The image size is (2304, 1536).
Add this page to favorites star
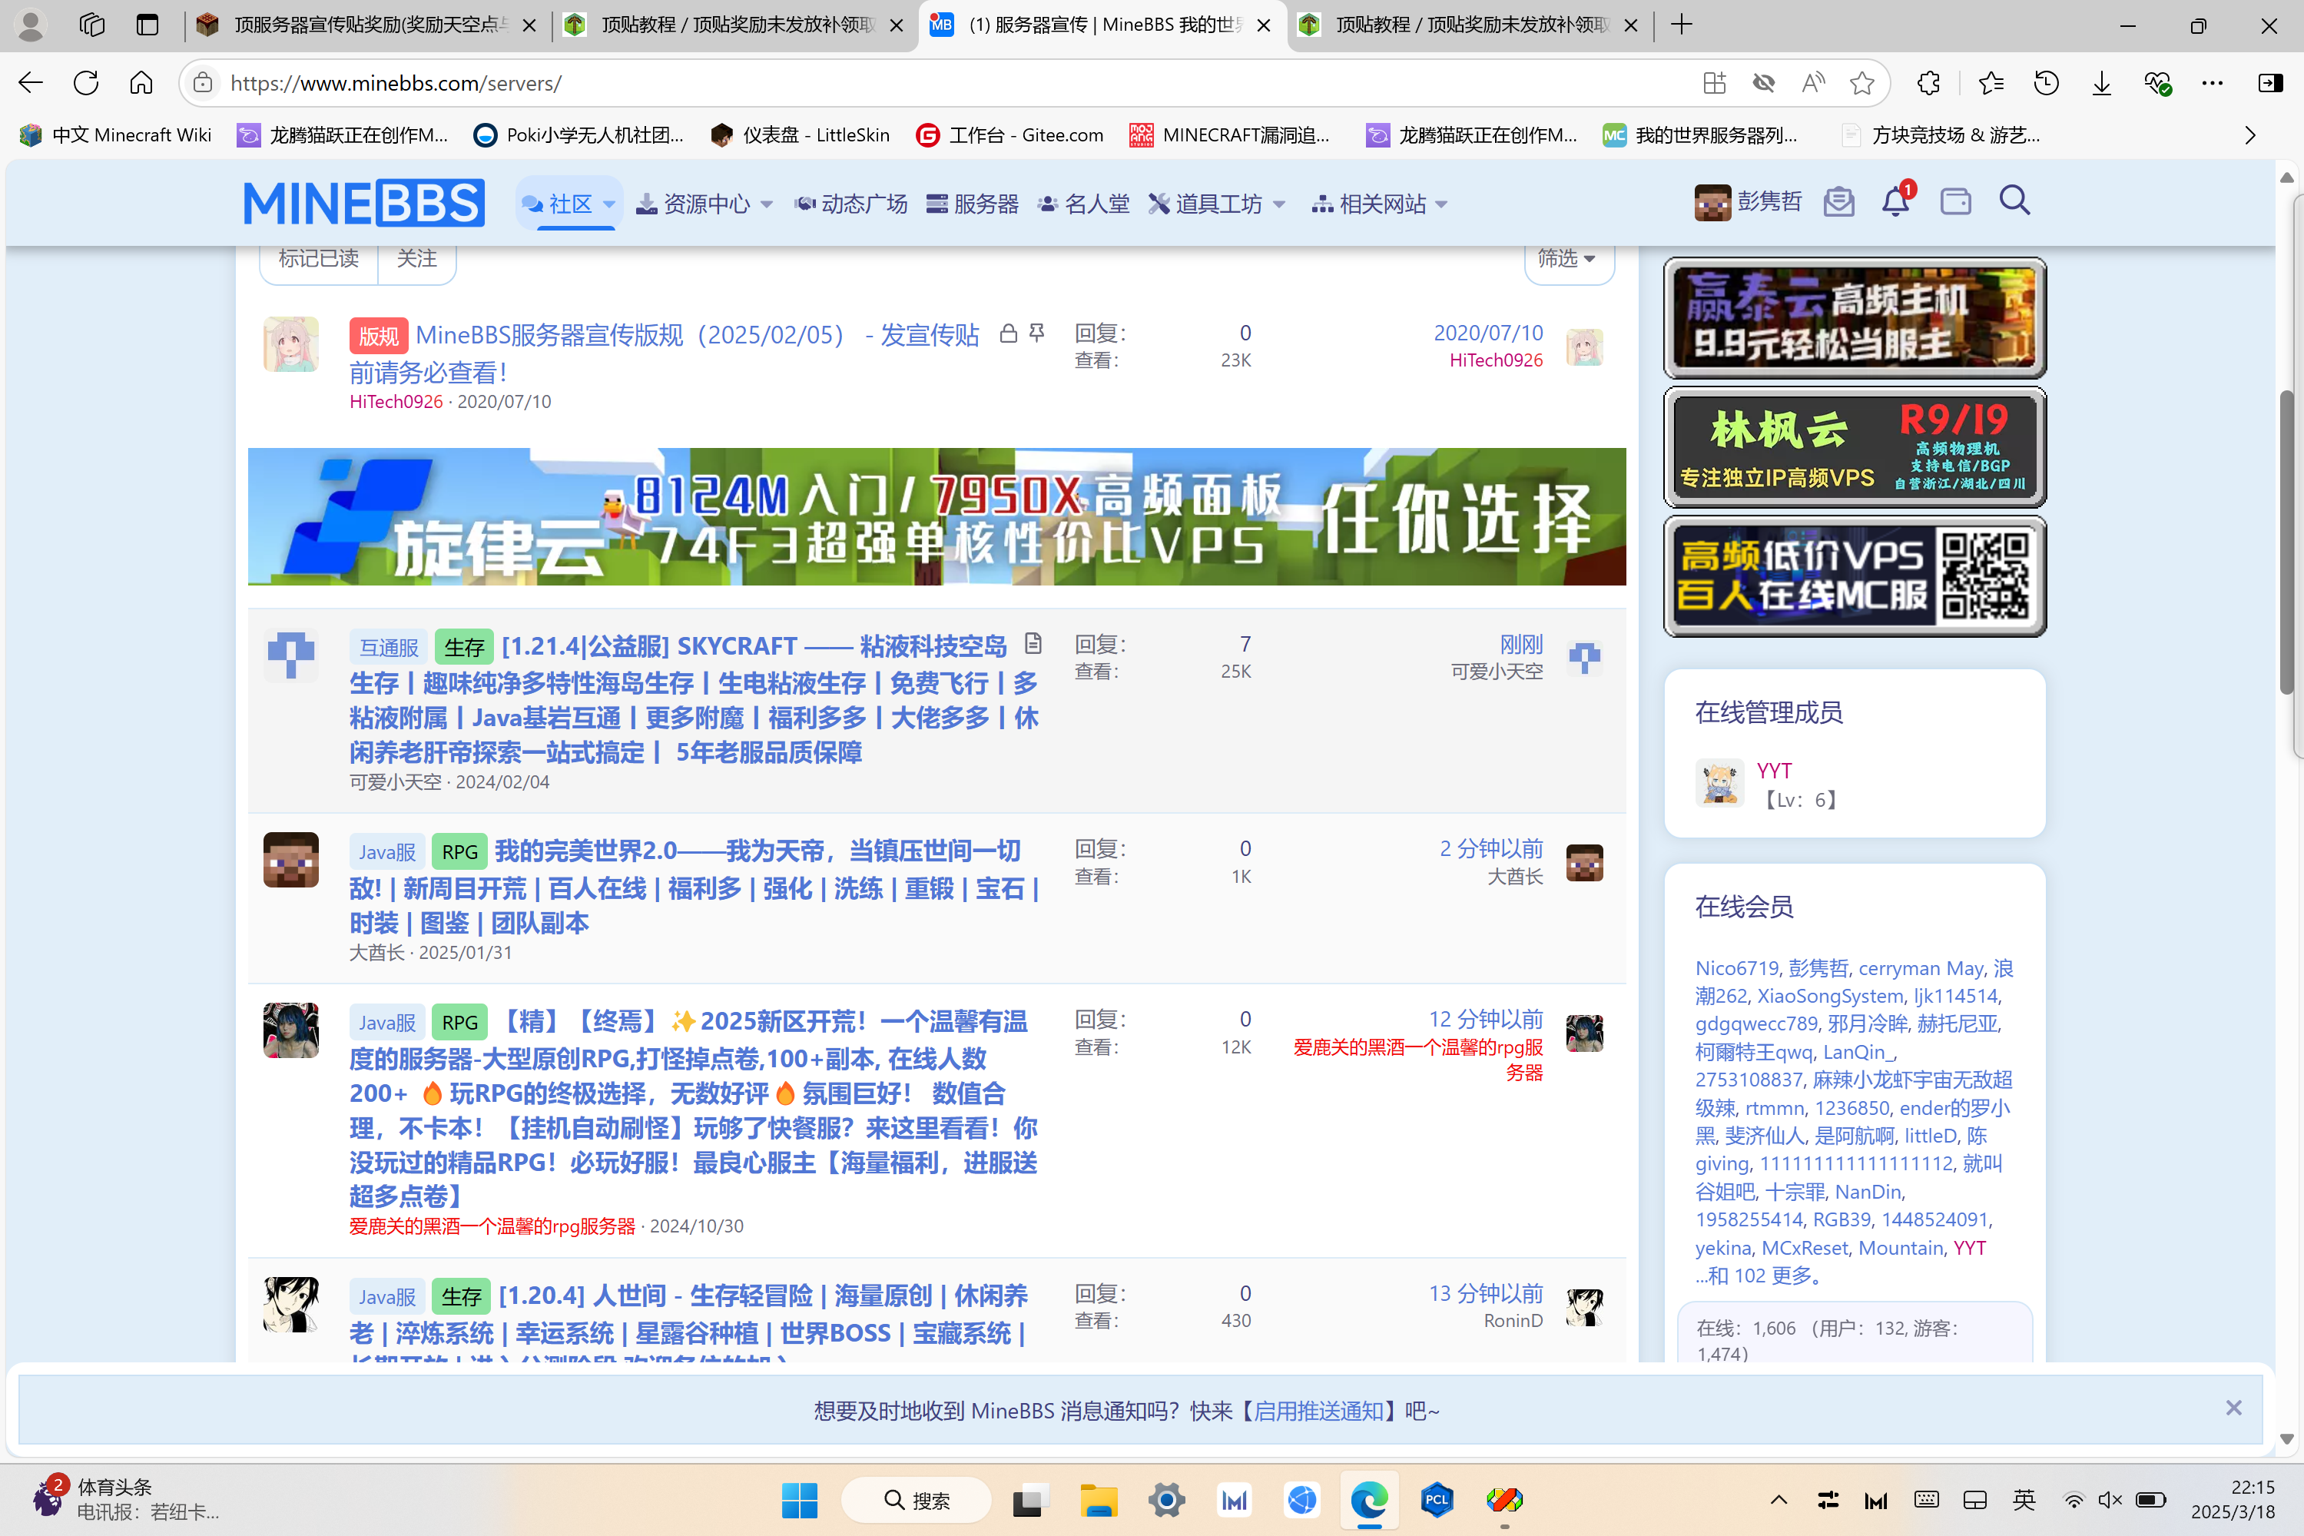(1861, 83)
